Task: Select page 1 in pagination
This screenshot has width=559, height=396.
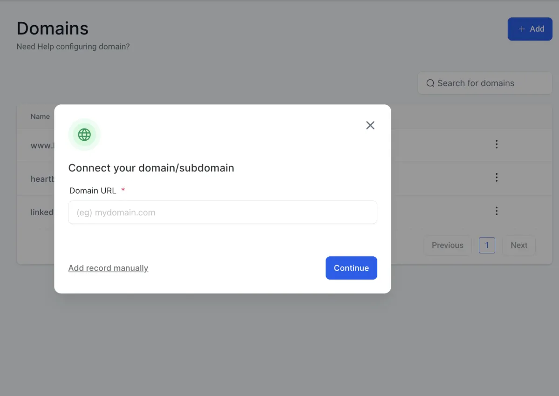Action: click(x=487, y=246)
